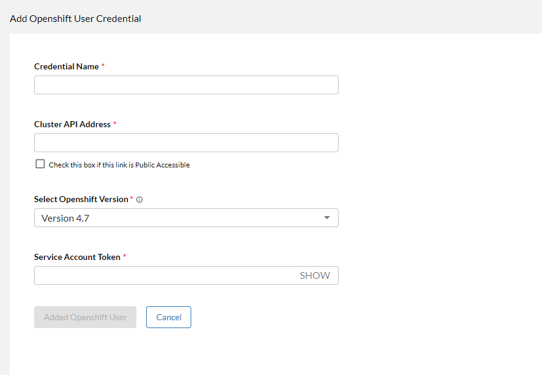Image resolution: width=542 pixels, height=375 pixels.
Task: Click the Select Openshift Version label
Action: tap(81, 199)
